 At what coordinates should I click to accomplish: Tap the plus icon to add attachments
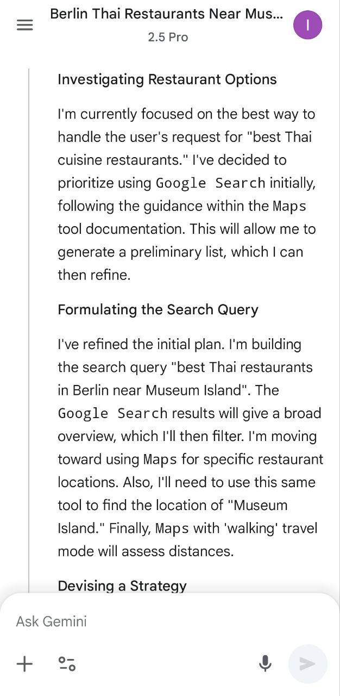pos(24,663)
